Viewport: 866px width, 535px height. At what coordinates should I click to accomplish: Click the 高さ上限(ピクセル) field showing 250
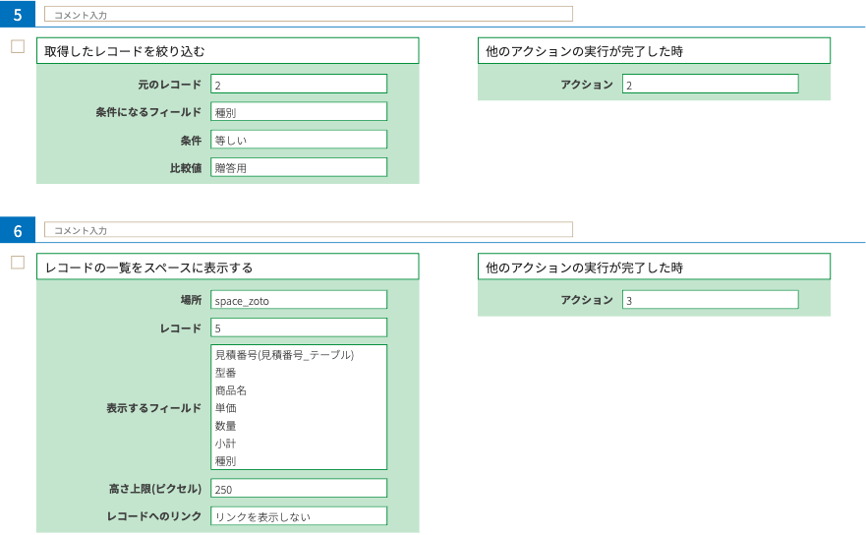(x=299, y=489)
